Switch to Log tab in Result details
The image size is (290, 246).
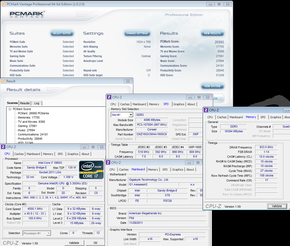[37, 103]
